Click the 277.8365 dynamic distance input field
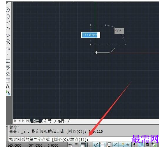The height and width of the screenshot is (148, 164). click(x=91, y=35)
